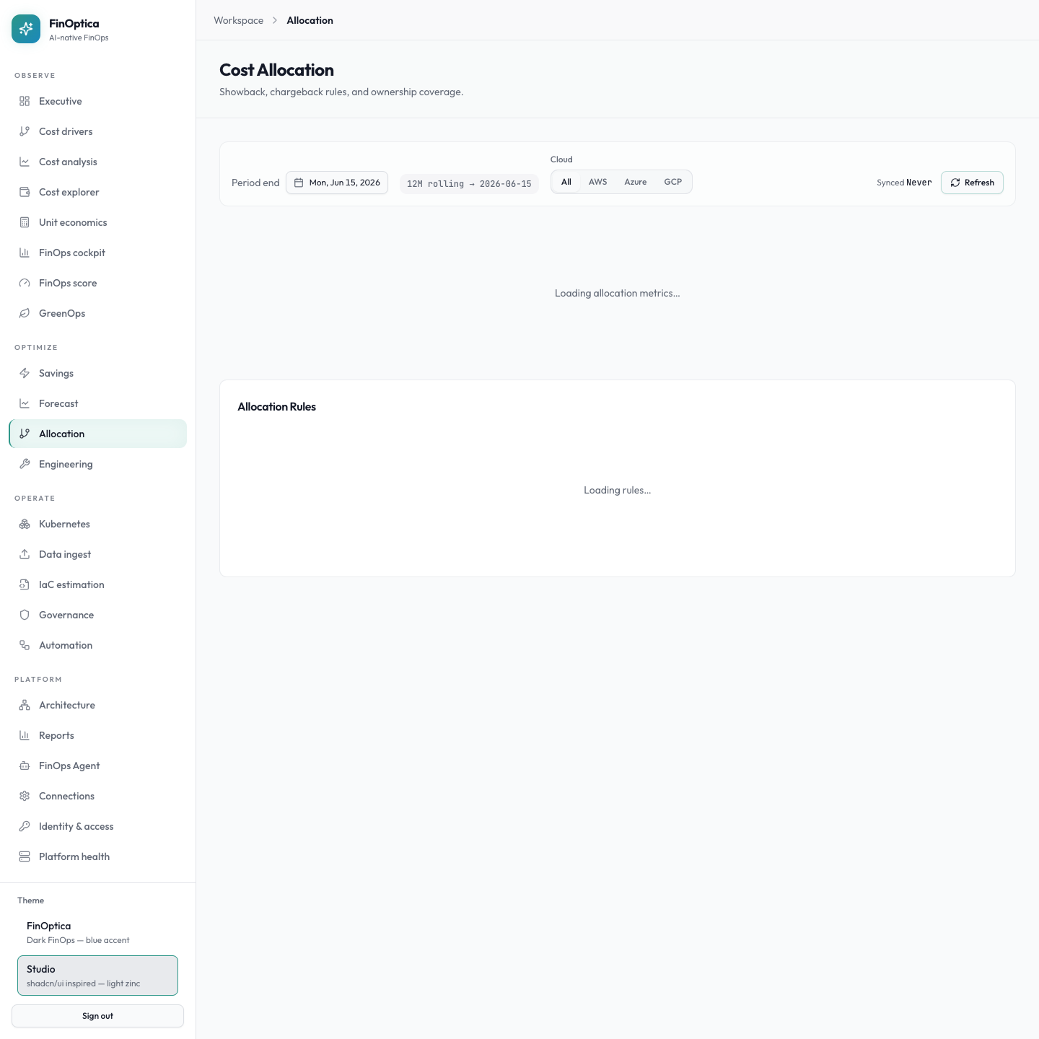Open the Data ingest page
Screen dimensions: 1039x1039
[x=97, y=554]
